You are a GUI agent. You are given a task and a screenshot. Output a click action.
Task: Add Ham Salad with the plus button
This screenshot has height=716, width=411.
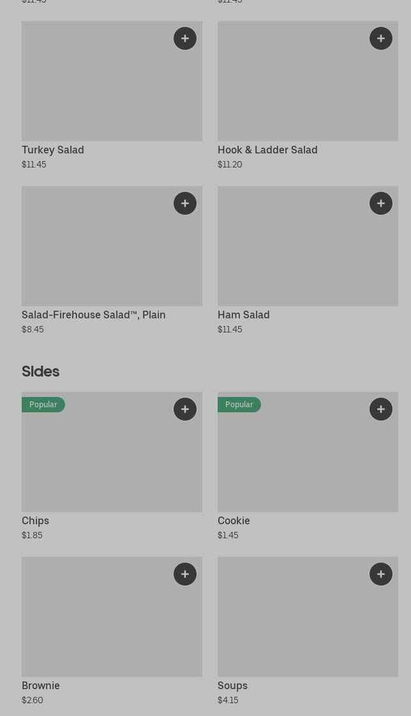tap(381, 203)
